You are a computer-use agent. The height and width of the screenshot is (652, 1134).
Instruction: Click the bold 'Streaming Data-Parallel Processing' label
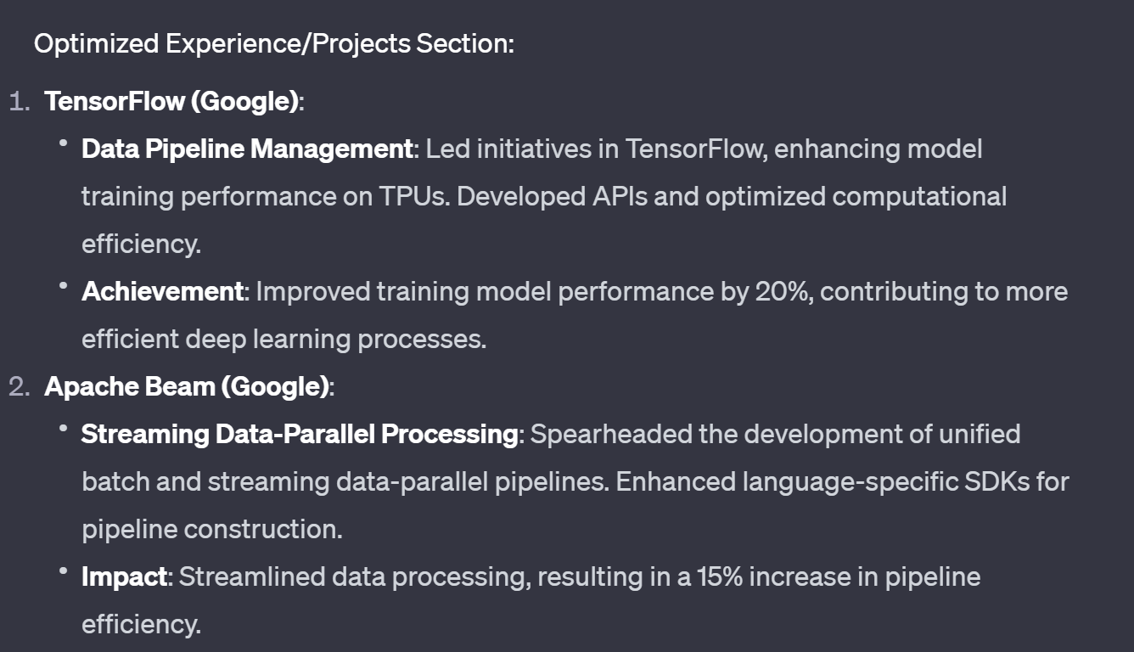300,434
